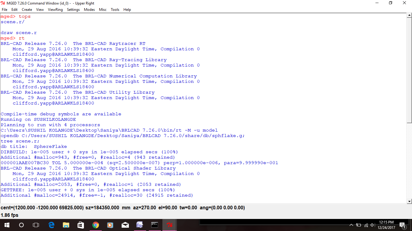Open the media player taskbar icon
Screen dimensions: 412x231
tap(110, 225)
